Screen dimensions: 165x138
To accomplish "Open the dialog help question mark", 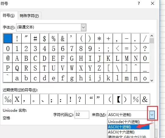I will [x=139, y=4].
